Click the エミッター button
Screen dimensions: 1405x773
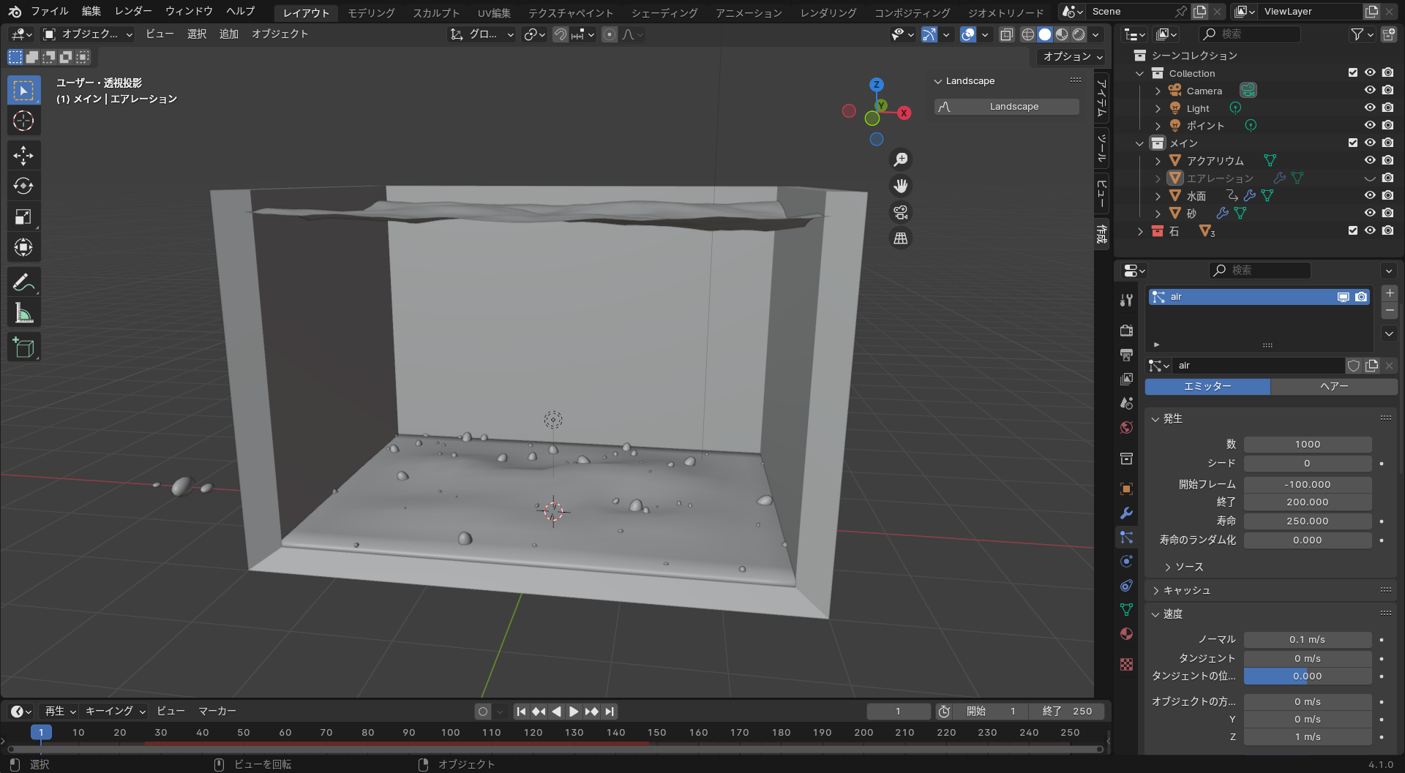1207,386
